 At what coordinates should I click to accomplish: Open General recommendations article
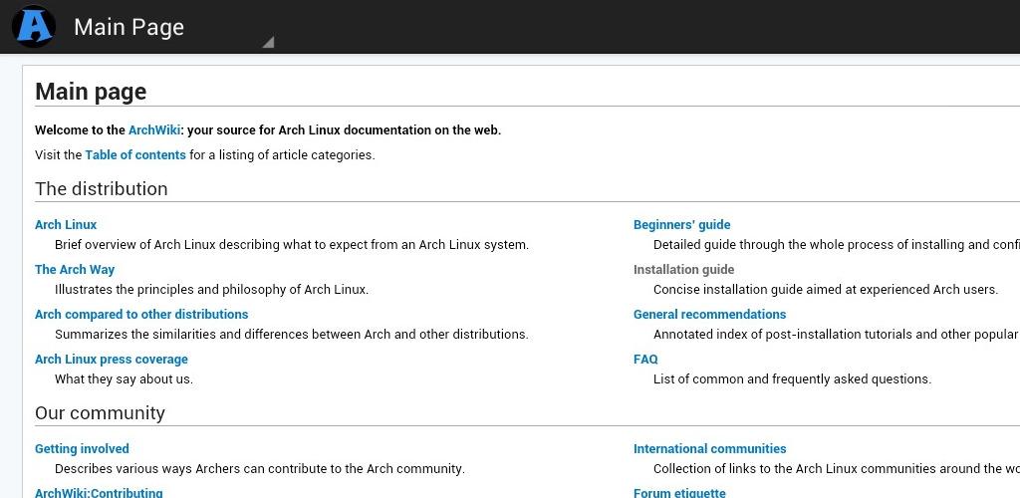coord(710,315)
